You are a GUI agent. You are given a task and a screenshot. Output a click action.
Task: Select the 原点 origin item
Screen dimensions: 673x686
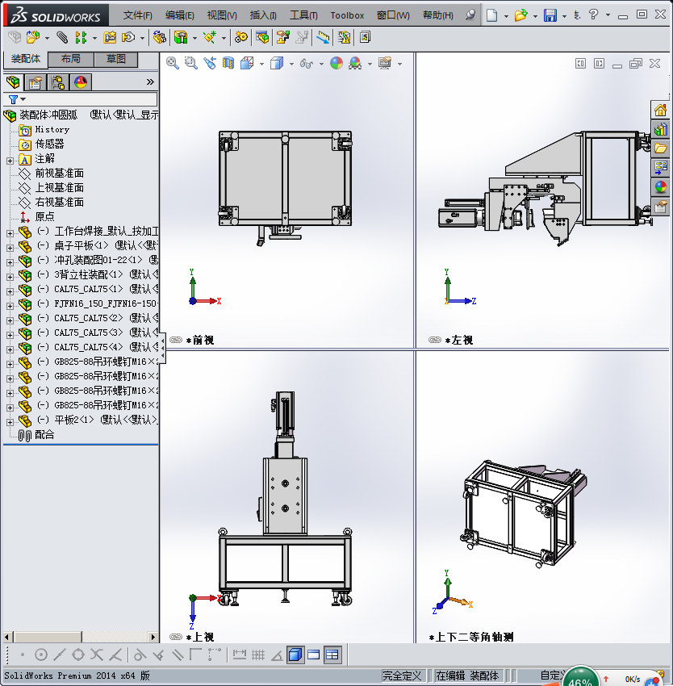(x=44, y=216)
